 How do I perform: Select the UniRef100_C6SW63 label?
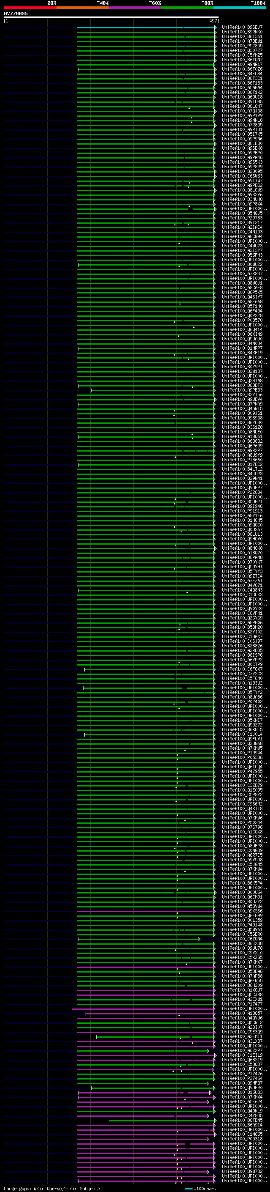(x=242, y=176)
